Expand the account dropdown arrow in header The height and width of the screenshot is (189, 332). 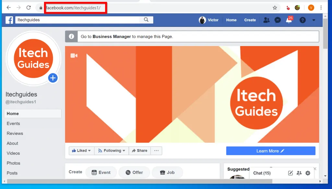pyautogui.click(x=314, y=20)
